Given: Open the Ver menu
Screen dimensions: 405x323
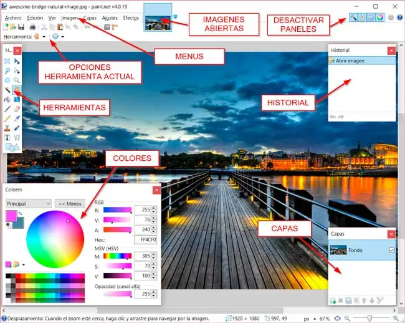Looking at the screenshot, I should pos(52,18).
